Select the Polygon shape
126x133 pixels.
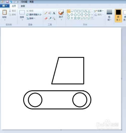pos(85,11)
